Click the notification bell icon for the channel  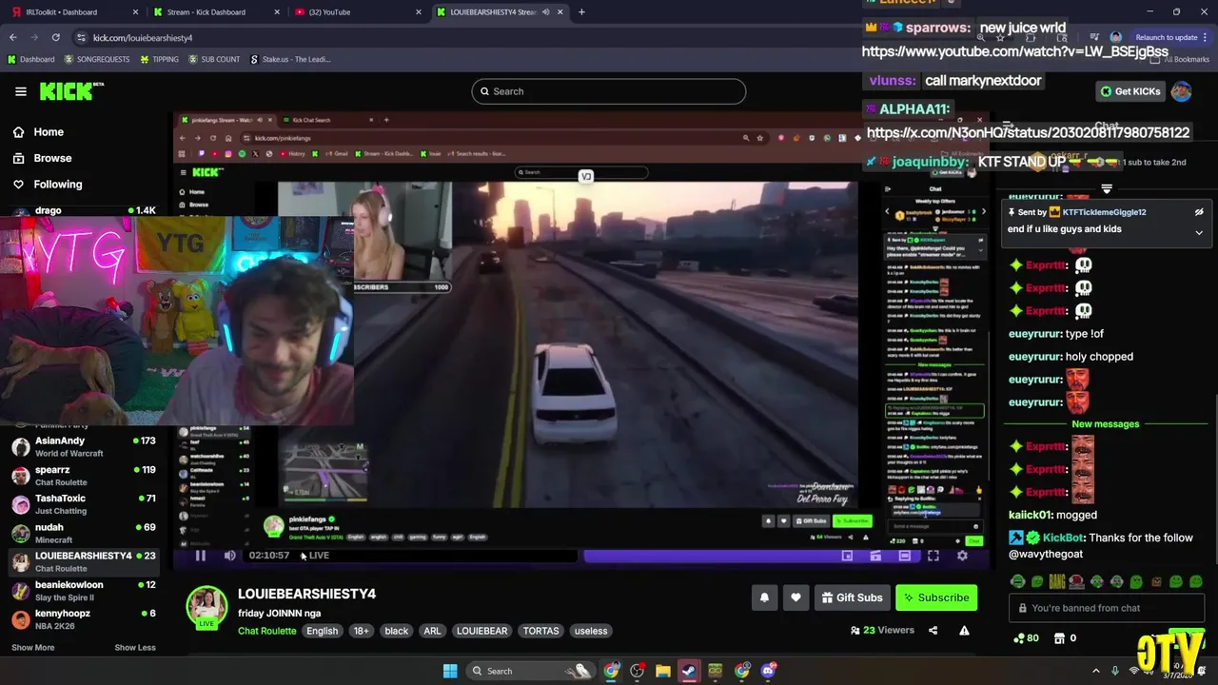coord(764,597)
